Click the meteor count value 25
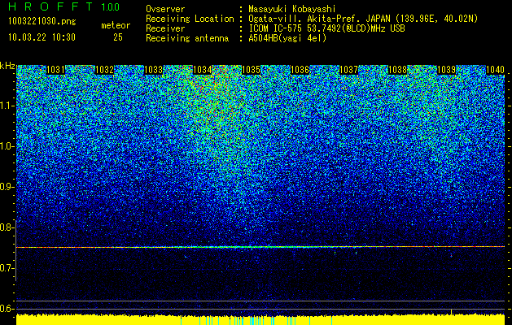 (118, 37)
